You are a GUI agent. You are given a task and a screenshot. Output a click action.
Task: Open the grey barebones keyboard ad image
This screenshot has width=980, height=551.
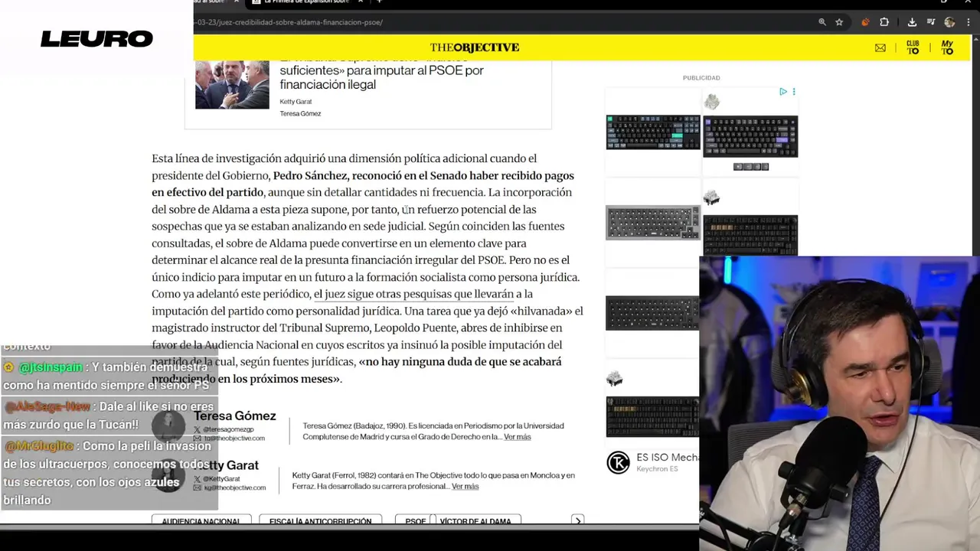click(x=652, y=223)
